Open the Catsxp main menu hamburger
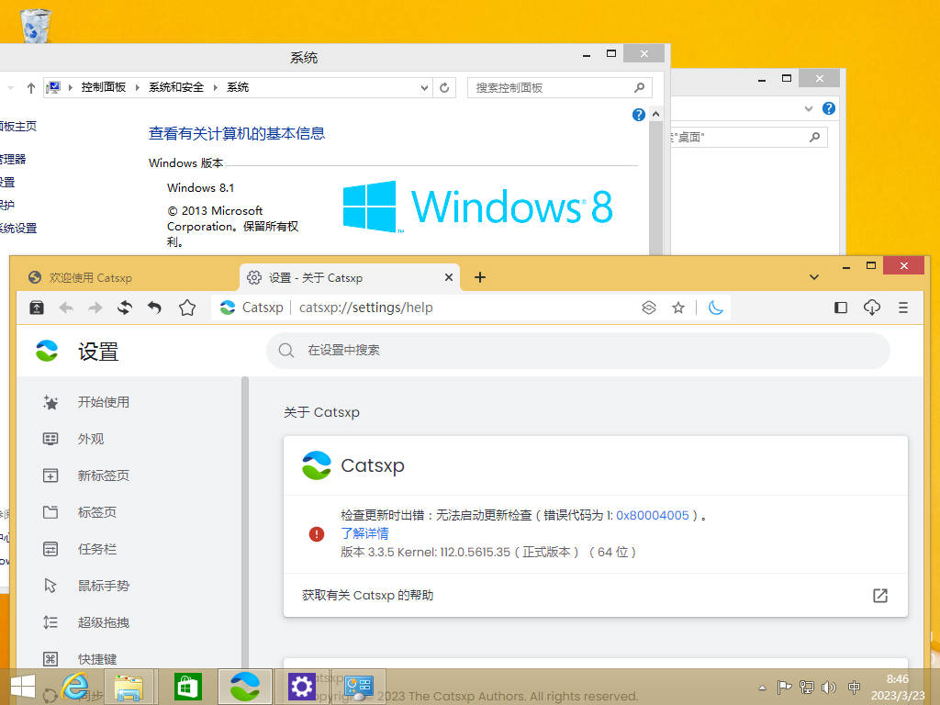 (x=903, y=308)
